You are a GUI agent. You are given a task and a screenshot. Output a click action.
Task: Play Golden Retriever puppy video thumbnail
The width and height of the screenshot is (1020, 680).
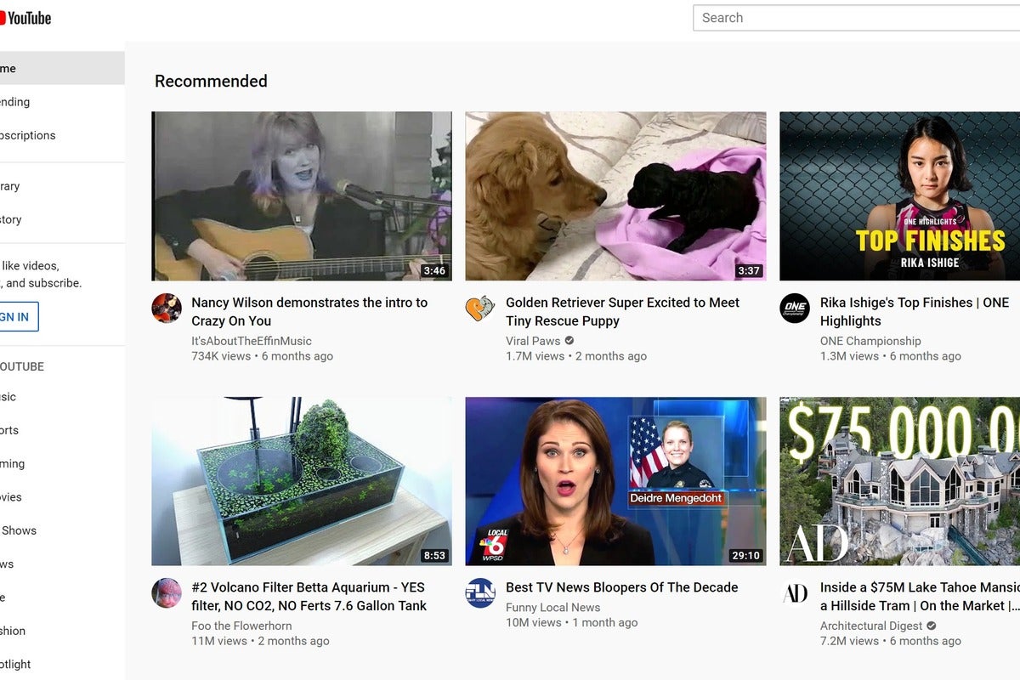tap(615, 196)
